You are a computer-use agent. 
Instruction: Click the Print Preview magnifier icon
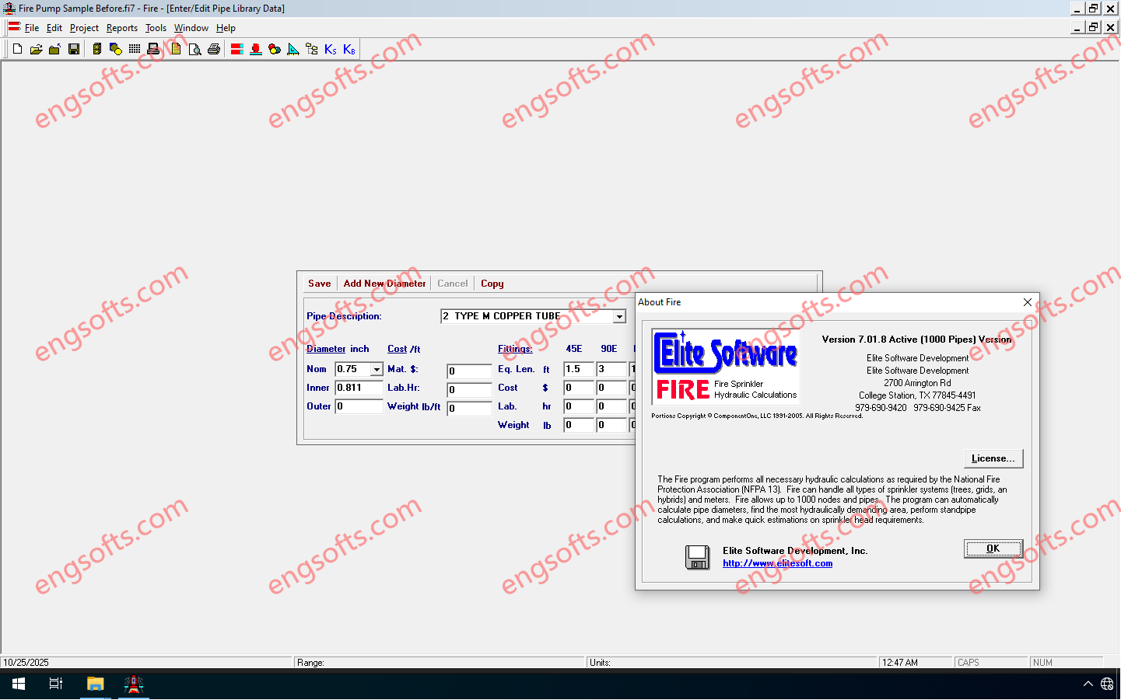coord(194,49)
